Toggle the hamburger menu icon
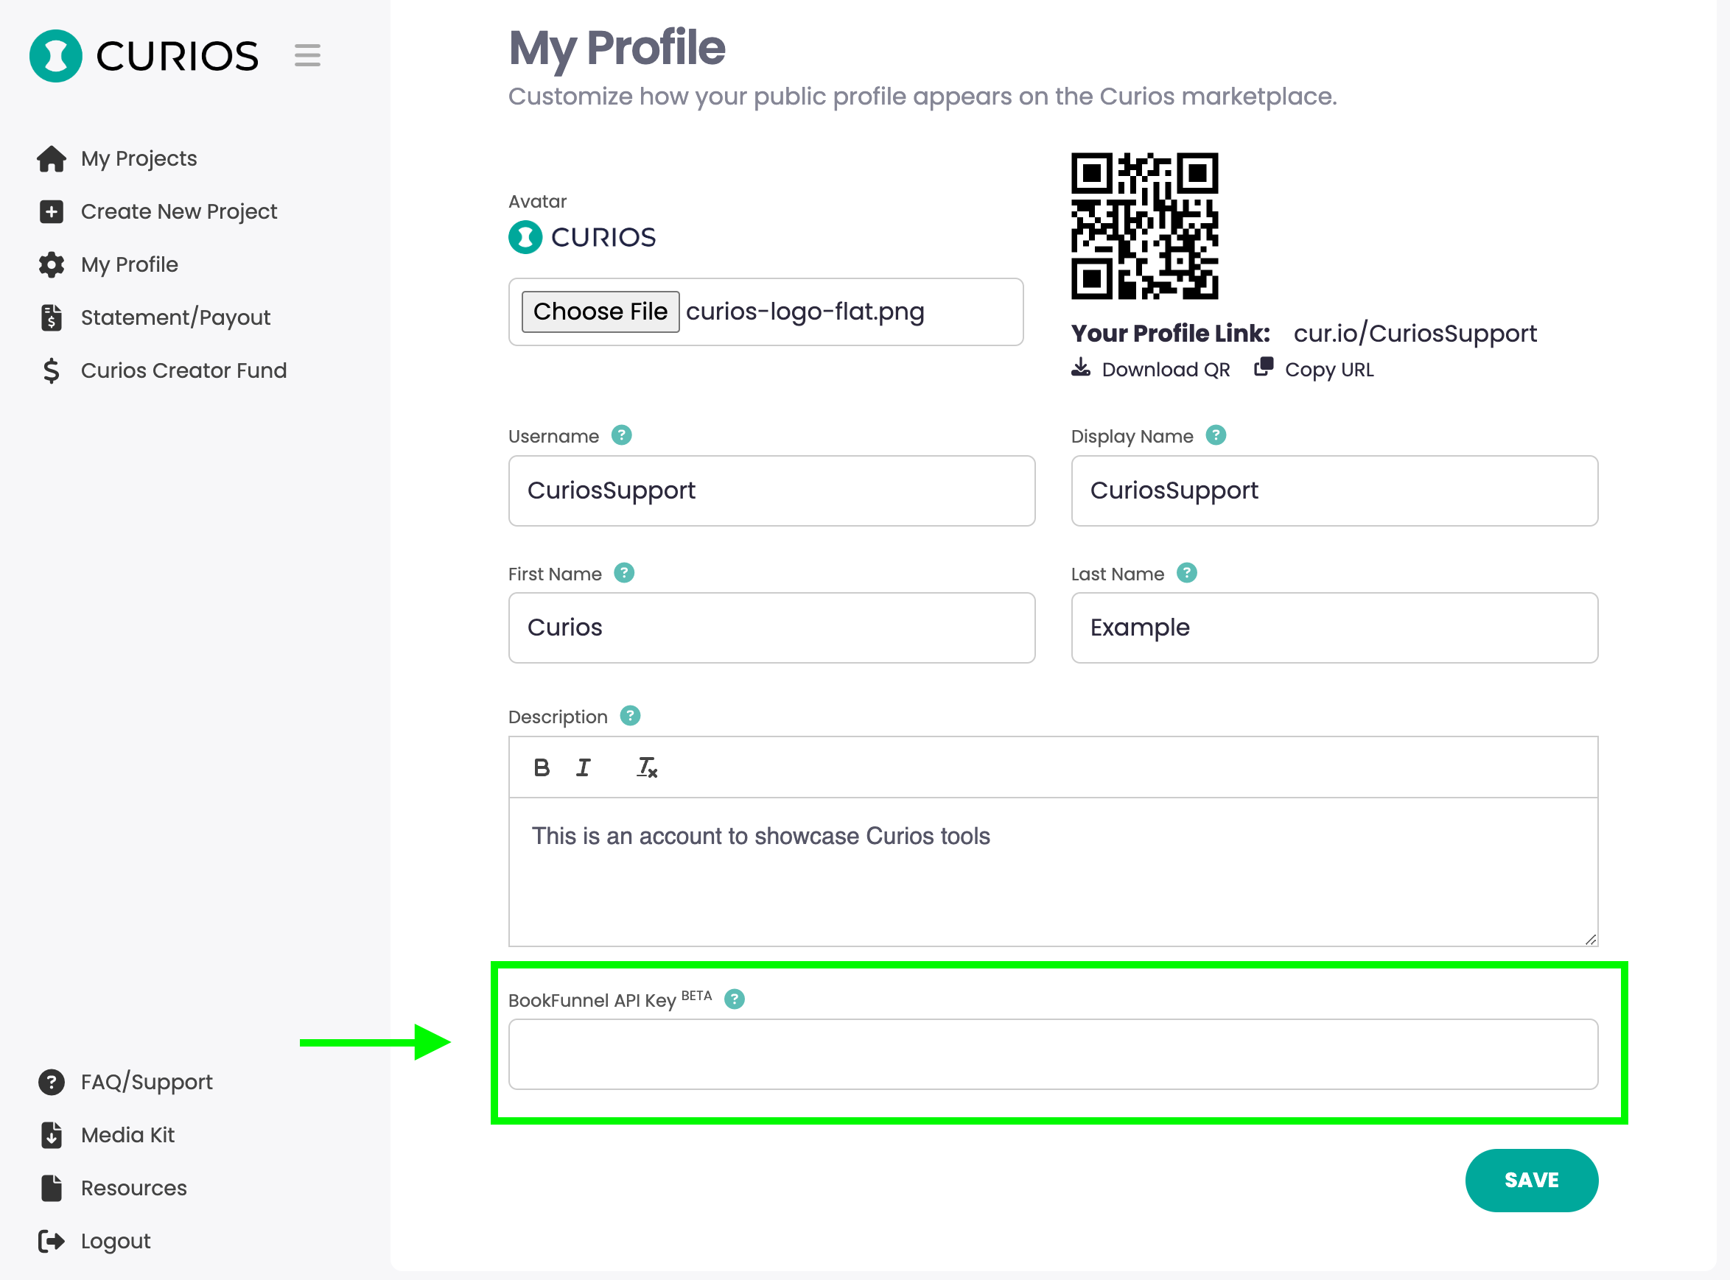Viewport: 1730px width, 1280px height. tap(308, 56)
